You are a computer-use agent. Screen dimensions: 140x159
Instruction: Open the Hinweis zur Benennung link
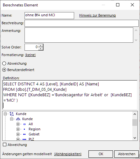97,15
